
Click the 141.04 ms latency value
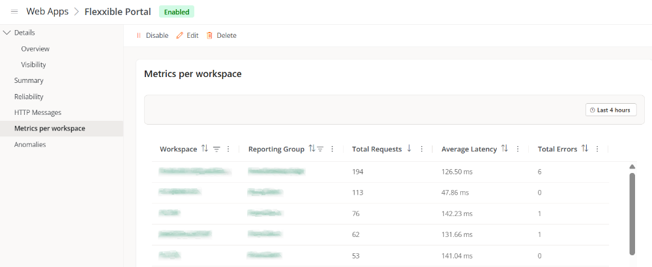(457, 256)
